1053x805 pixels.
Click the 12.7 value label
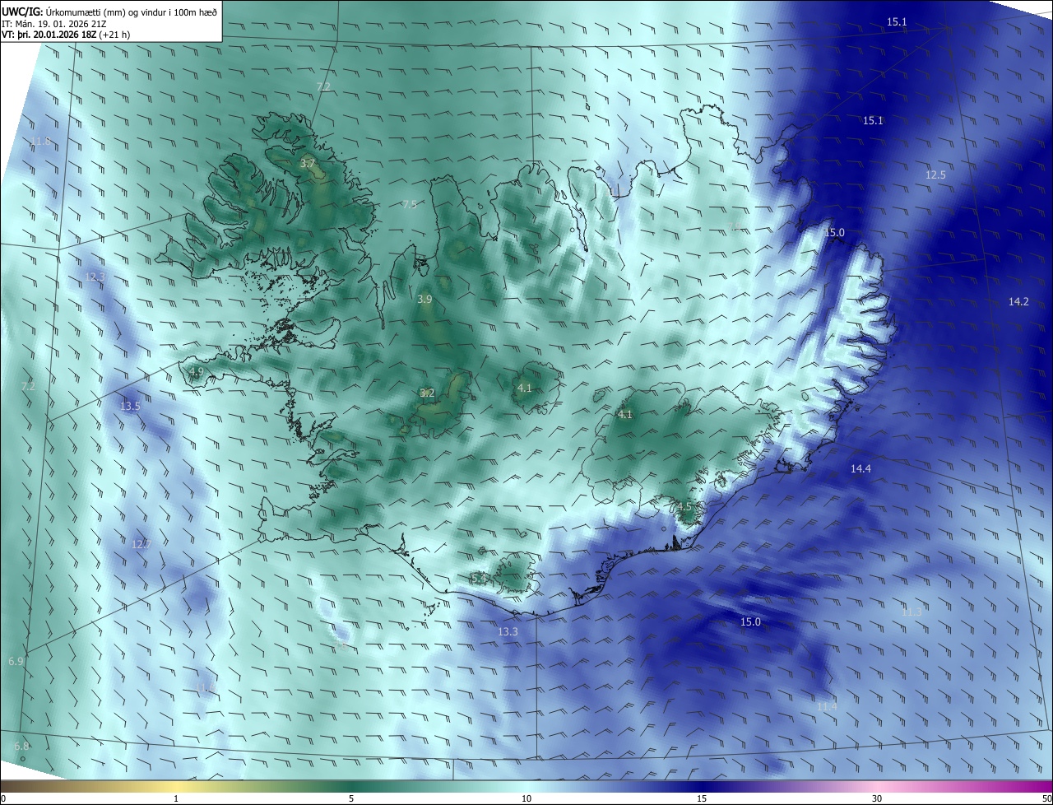[141, 544]
